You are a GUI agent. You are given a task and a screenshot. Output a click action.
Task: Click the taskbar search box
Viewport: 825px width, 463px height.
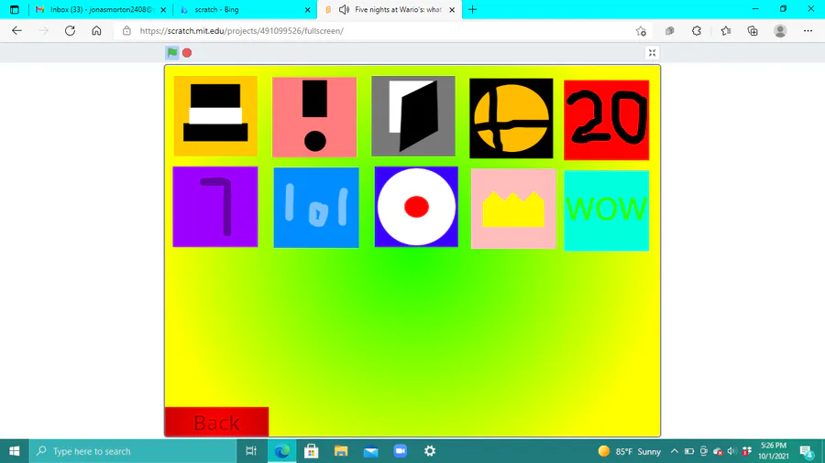click(x=133, y=451)
